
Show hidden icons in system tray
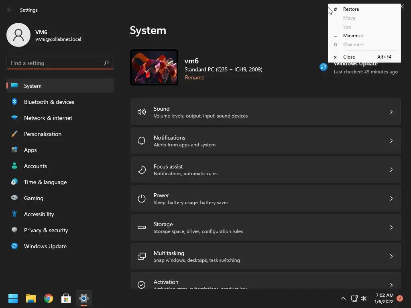[x=343, y=298]
